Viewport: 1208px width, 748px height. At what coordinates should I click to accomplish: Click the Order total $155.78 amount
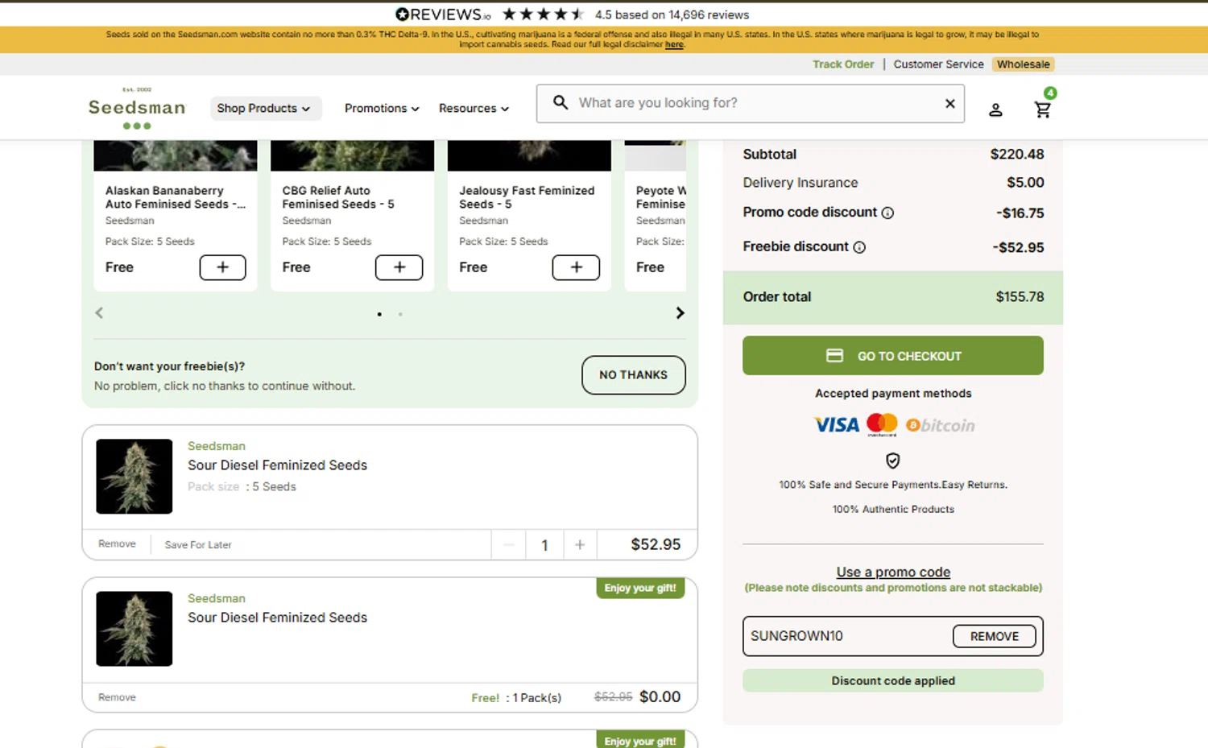point(1020,297)
